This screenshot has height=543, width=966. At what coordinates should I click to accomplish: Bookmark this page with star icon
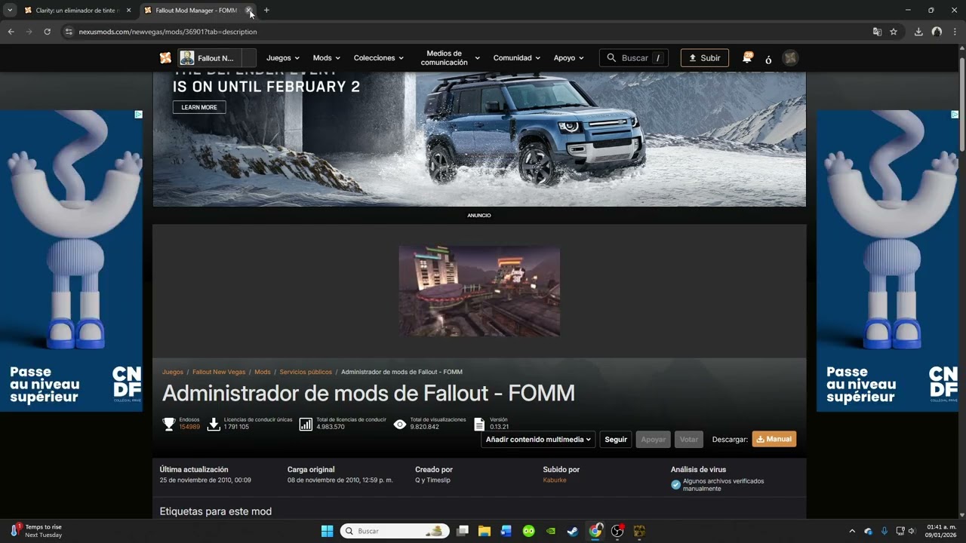[894, 32]
